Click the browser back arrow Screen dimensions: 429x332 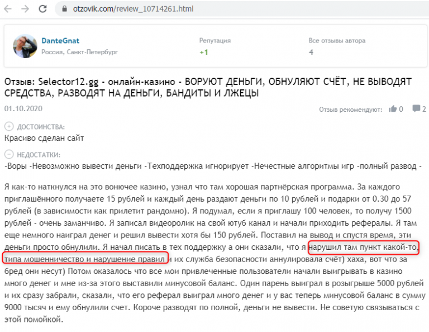(8, 9)
